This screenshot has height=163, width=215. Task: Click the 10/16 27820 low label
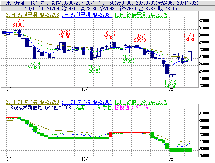coord(129,59)
